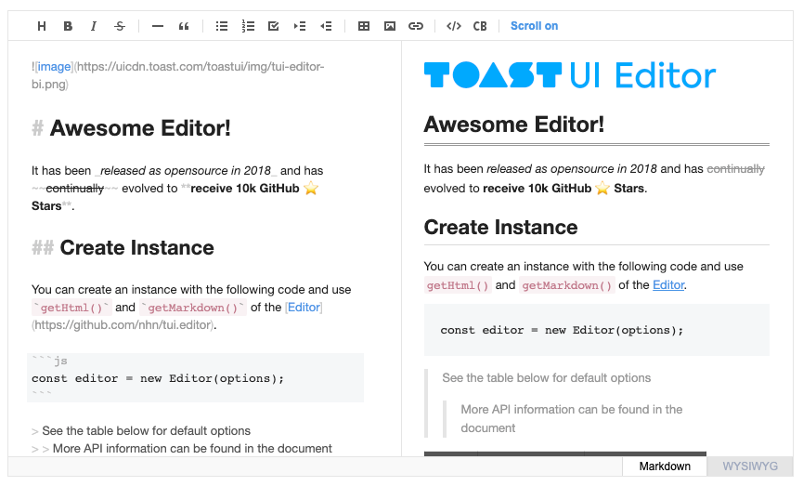The width and height of the screenshot is (803, 486).
Task: Click the 'Create Instance' heading in preview
Action: [x=501, y=227]
